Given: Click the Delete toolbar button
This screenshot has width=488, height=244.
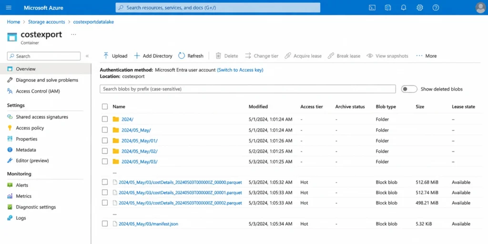Looking at the screenshot, I should (227, 56).
